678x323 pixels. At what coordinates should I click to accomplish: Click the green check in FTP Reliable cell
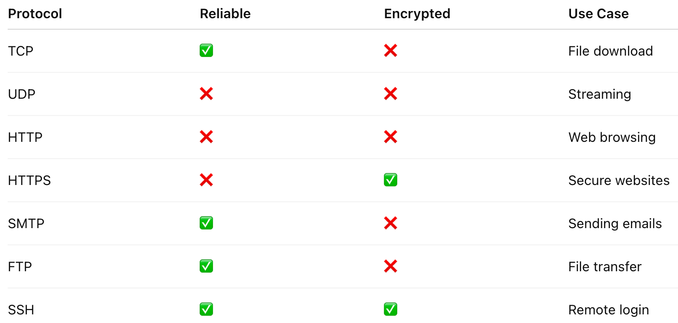[206, 266]
